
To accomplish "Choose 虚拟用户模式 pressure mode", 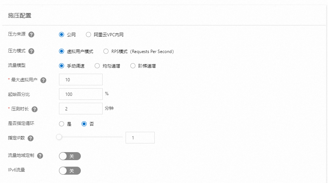I will [62, 51].
